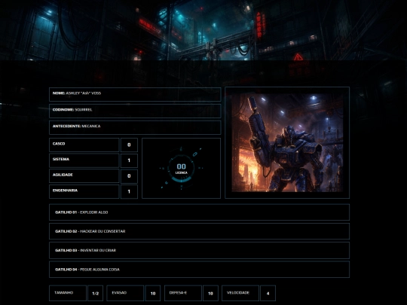407x305 pixels.
Task: Select the SISTEMA attribute label box
Action: pyautogui.click(x=84, y=160)
